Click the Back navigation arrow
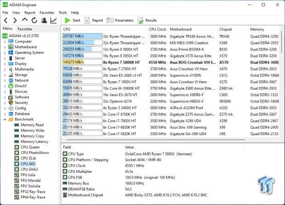This screenshot has height=205, width=285. (x=6, y=20)
